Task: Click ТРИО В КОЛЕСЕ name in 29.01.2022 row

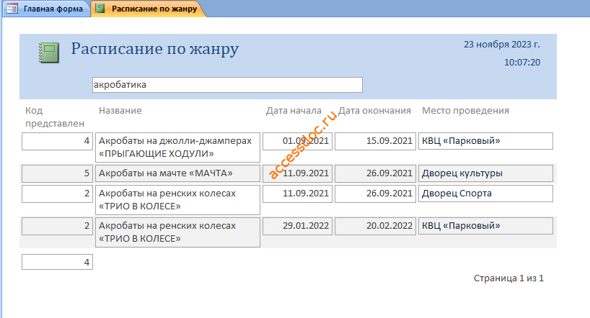Action: pyautogui.click(x=177, y=232)
